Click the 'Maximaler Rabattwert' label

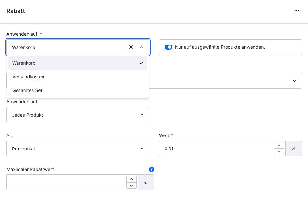(30, 169)
